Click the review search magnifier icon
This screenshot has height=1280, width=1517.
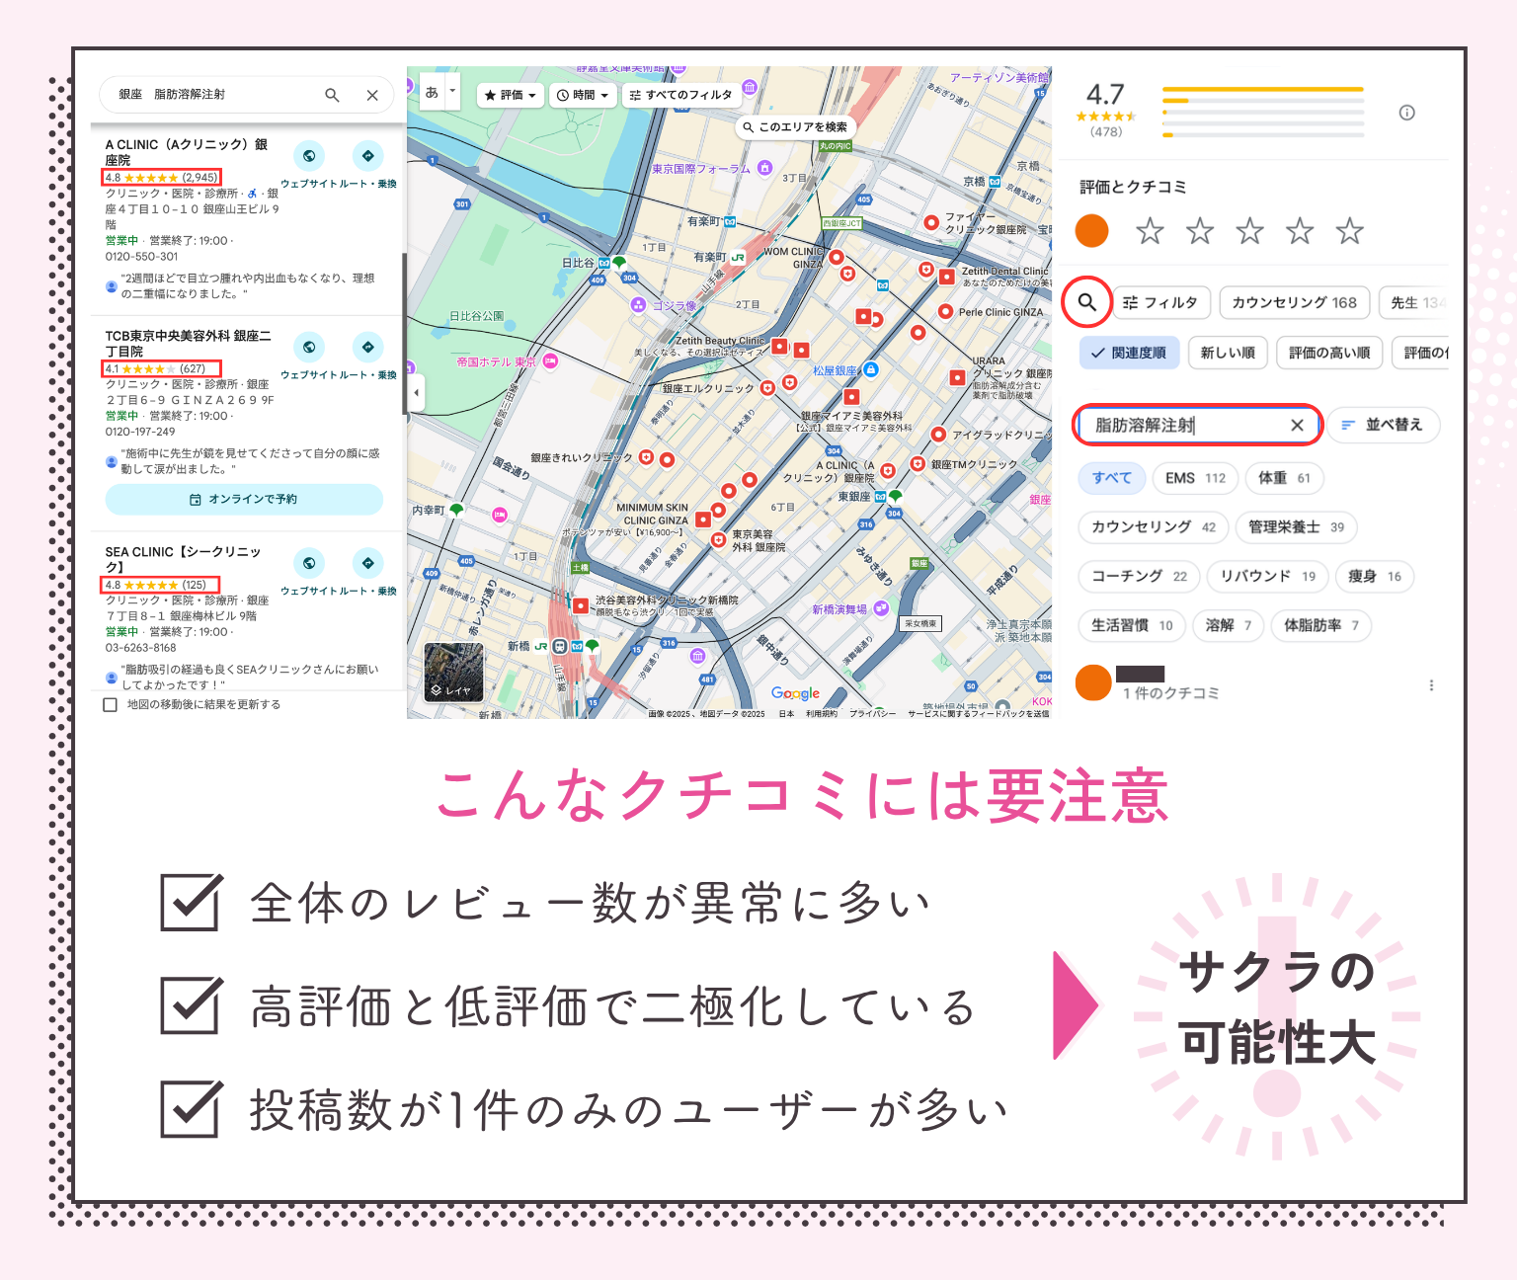1086,302
